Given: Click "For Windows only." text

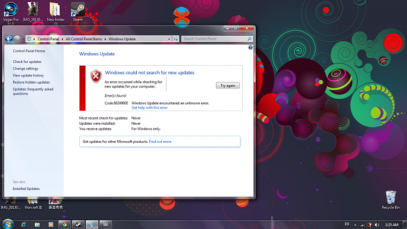Looking at the screenshot, I should 146,129.
